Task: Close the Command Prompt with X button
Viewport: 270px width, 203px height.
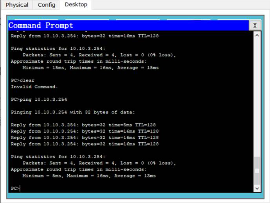Action: (x=255, y=25)
